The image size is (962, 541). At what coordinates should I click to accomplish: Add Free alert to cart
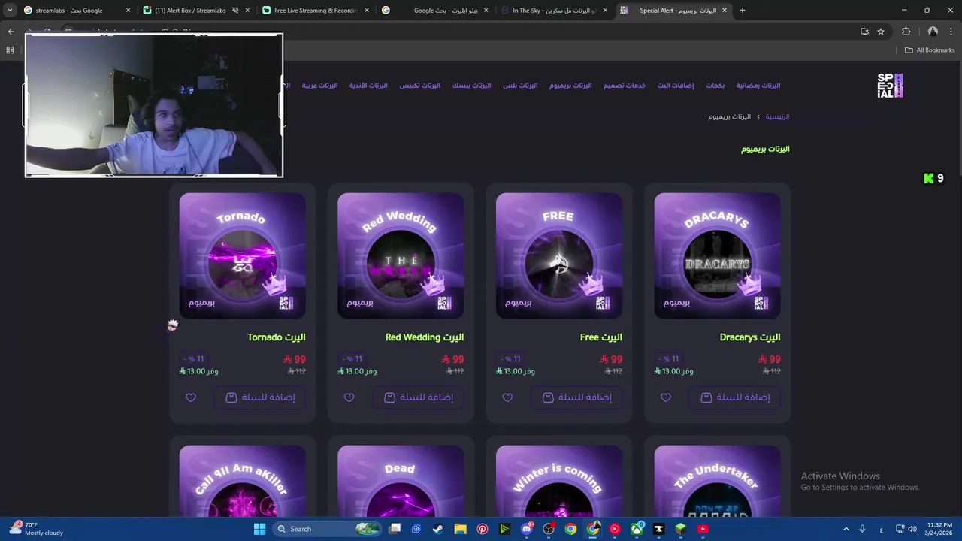click(576, 397)
